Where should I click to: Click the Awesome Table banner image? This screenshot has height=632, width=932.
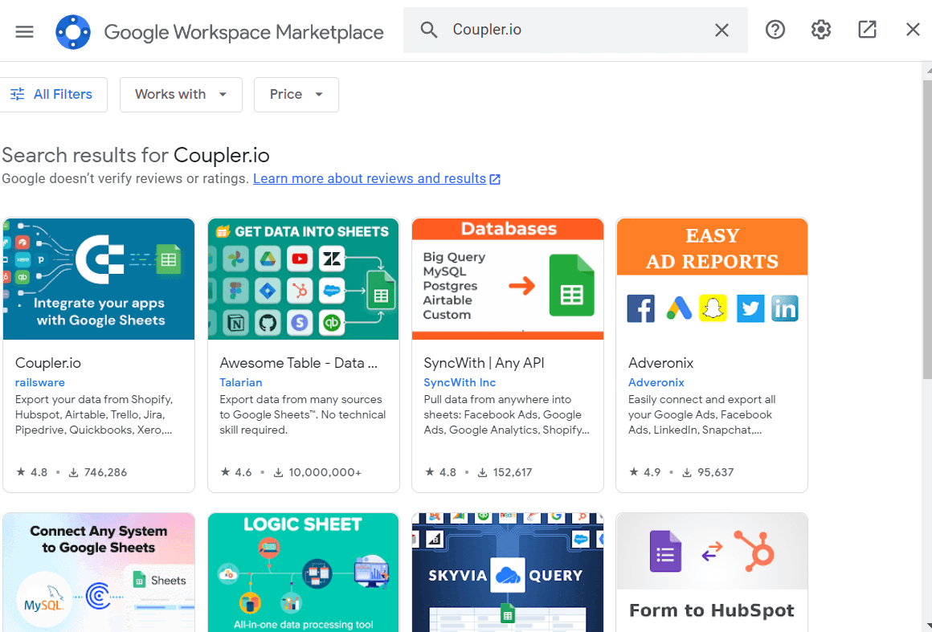[x=303, y=279]
